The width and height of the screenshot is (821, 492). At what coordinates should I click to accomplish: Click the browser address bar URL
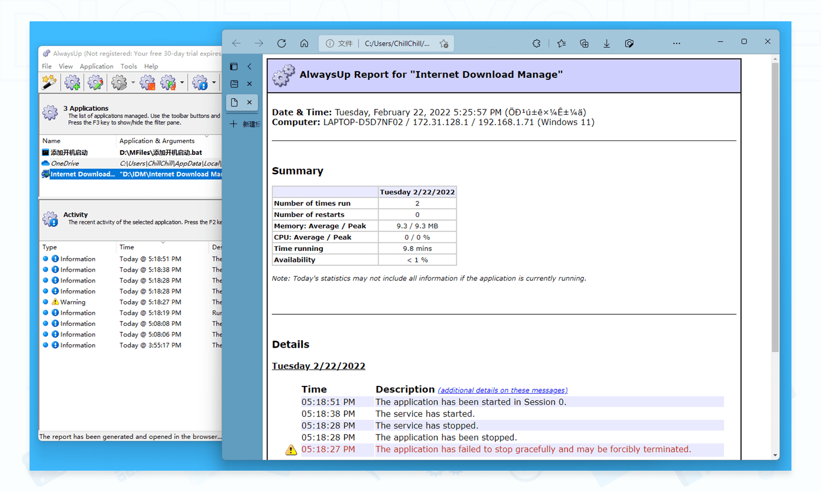(x=397, y=44)
